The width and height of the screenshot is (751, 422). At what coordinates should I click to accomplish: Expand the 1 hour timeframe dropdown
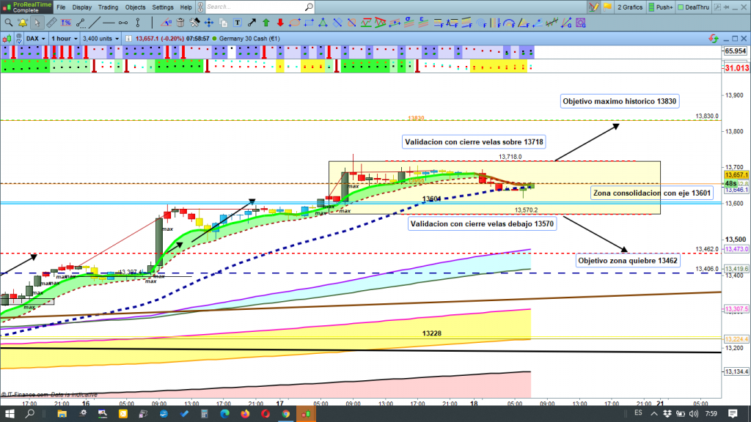click(x=65, y=38)
